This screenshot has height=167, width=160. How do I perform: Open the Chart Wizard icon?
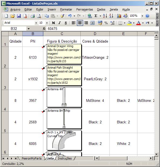pos(119,16)
